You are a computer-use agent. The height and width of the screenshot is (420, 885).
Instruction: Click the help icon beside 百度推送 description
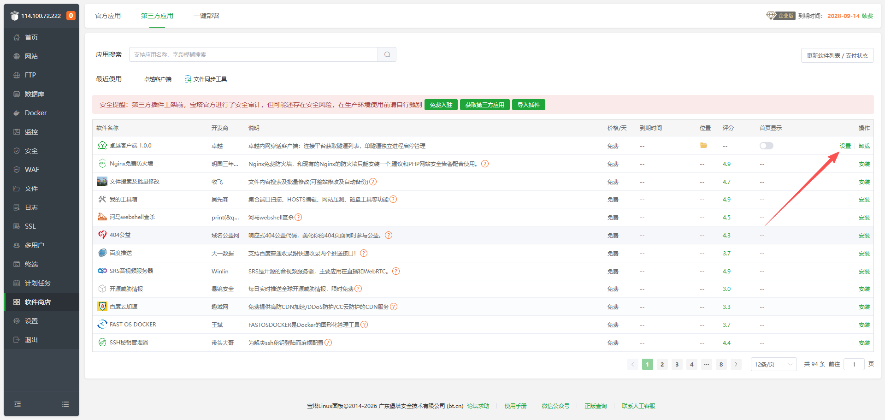[x=364, y=253]
